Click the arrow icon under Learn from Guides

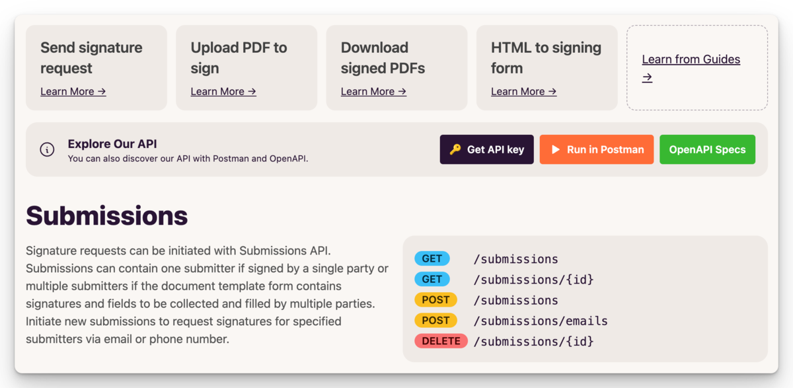(646, 77)
